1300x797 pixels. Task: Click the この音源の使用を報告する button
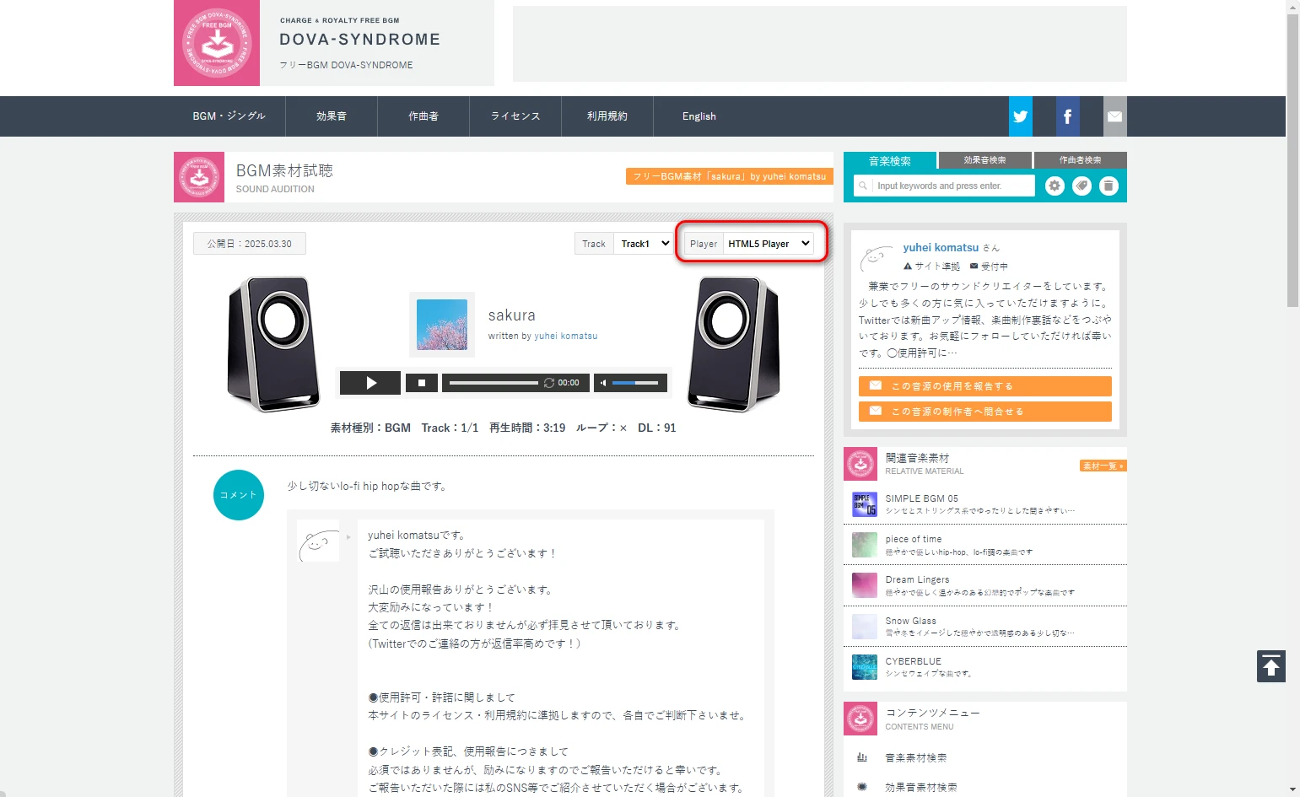tap(984, 386)
